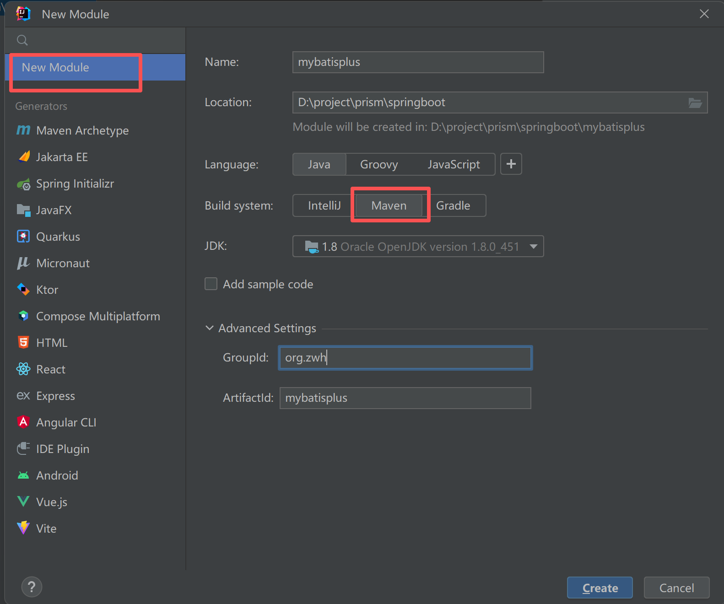Click Cancel to dismiss the dialog
724x604 pixels.
[676, 588]
